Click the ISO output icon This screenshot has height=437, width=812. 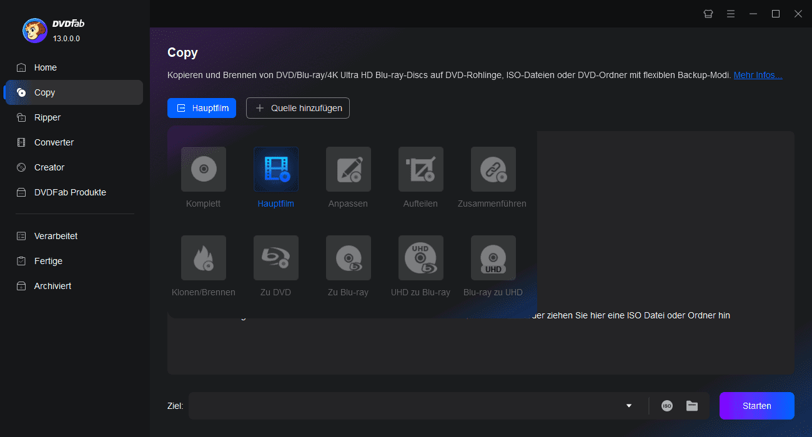(667, 406)
